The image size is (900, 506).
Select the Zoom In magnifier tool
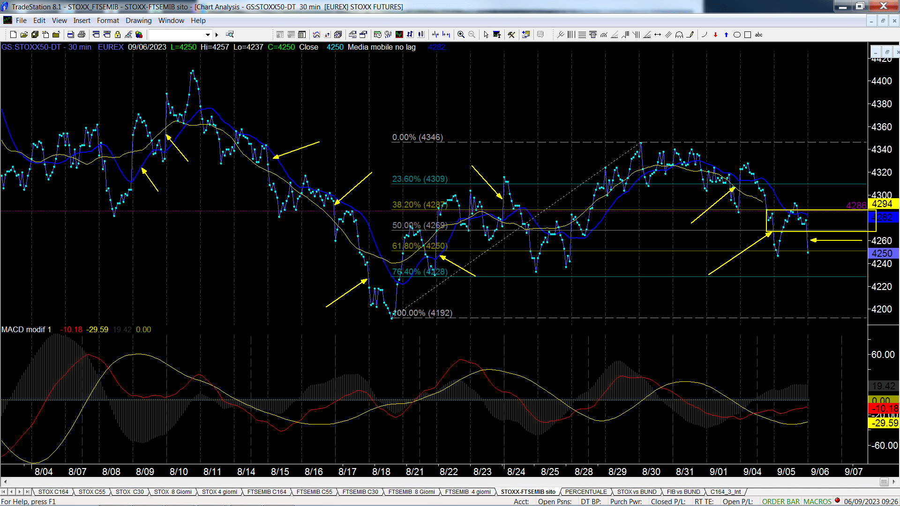461,35
